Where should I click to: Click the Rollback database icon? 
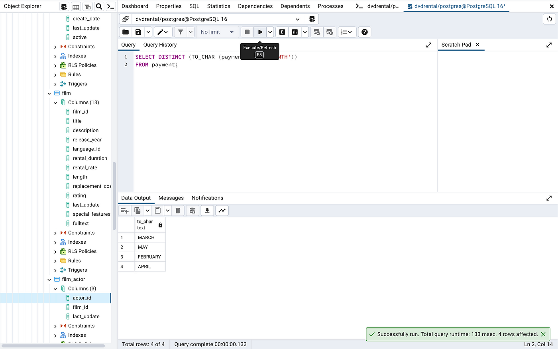pyautogui.click(x=330, y=32)
